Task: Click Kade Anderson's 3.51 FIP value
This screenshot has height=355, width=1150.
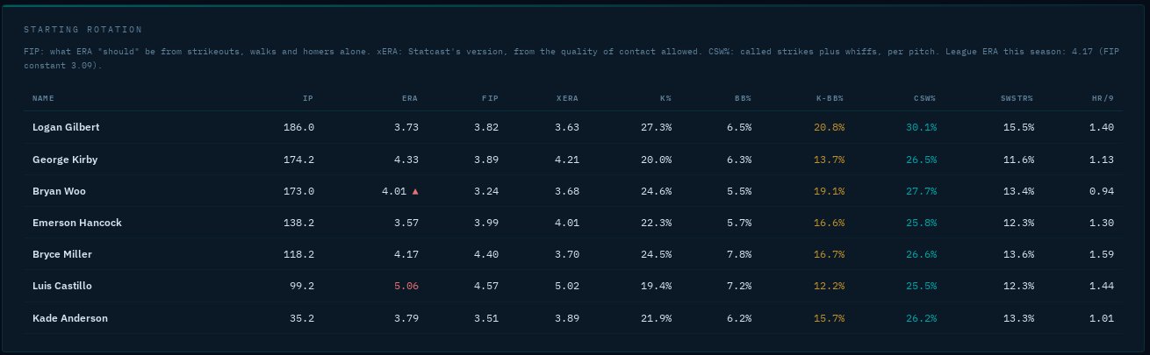Action: 486,318
